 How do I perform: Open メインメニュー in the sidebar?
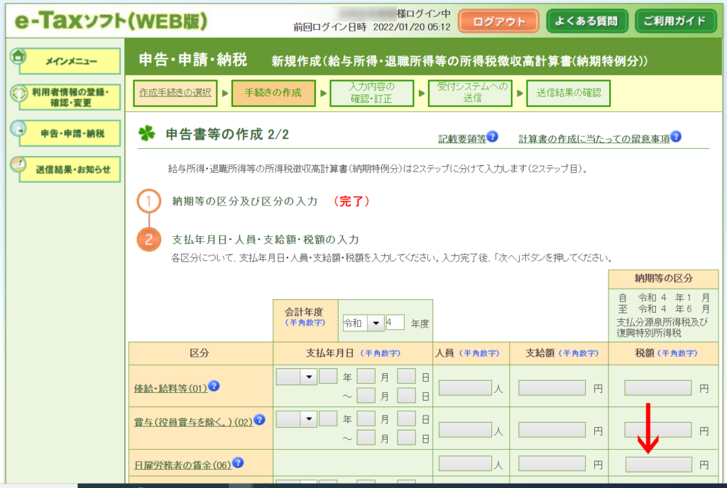pyautogui.click(x=70, y=62)
